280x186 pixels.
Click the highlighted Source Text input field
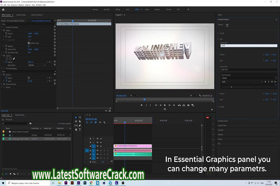(249, 46)
